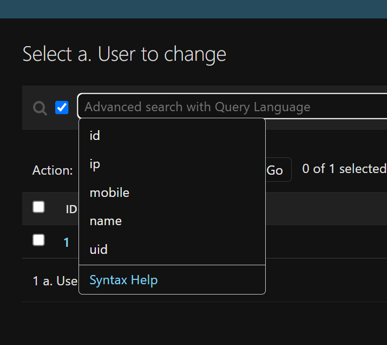Tick the select-all checkbox in table header

click(38, 207)
